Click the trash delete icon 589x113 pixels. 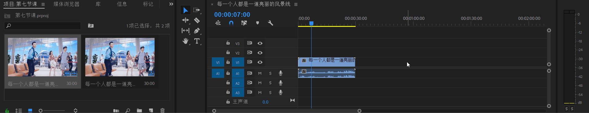pyautogui.click(x=163, y=111)
